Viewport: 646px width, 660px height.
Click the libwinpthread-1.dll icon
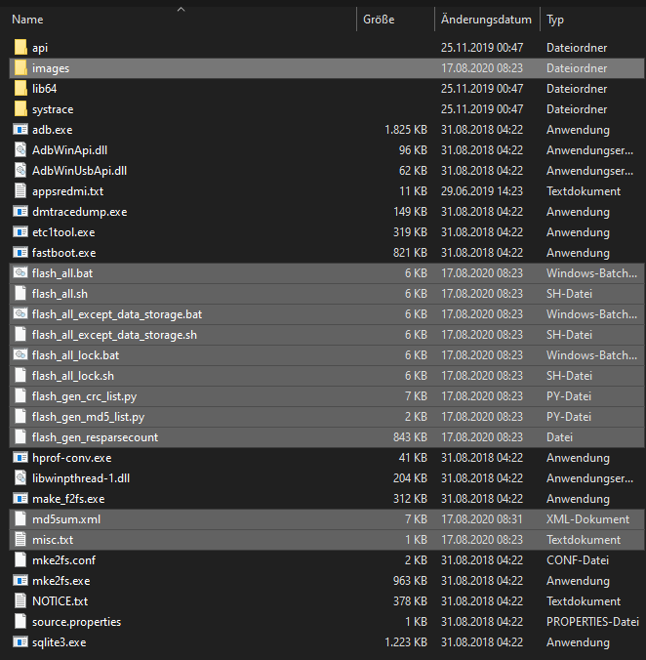coord(20,478)
